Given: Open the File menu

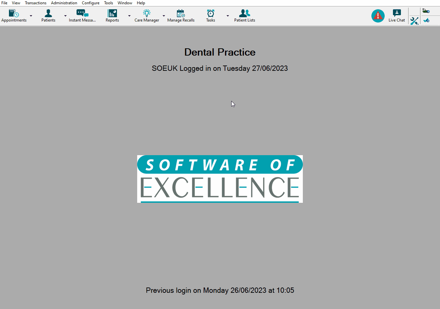Looking at the screenshot, I should pyautogui.click(x=4, y=3).
